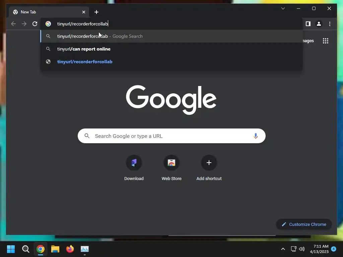Click the Google icon in address bar
The image size is (343, 257).
(x=48, y=24)
